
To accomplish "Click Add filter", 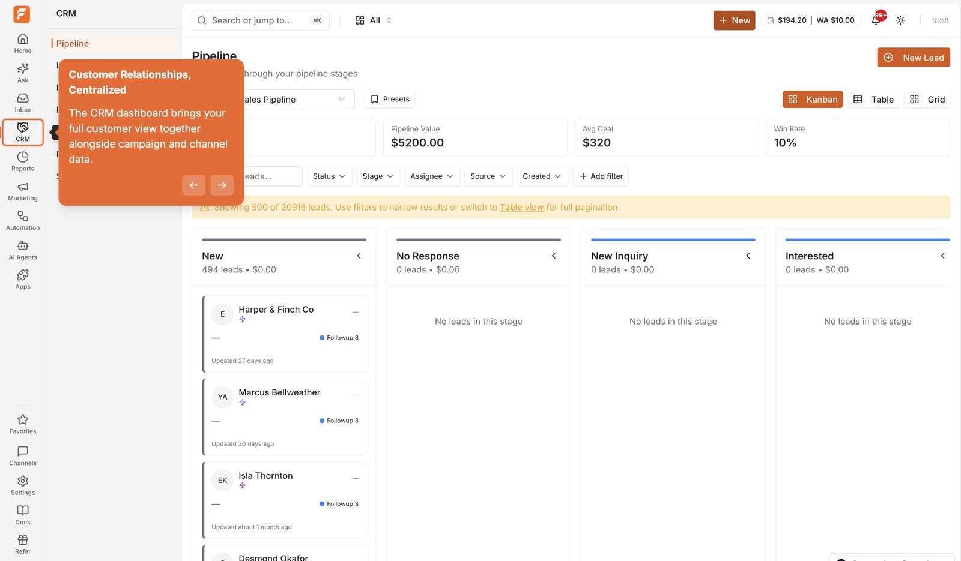I will click(x=601, y=176).
